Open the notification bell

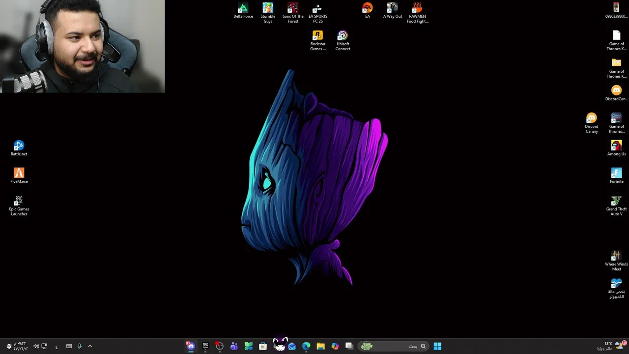[x=9, y=346]
